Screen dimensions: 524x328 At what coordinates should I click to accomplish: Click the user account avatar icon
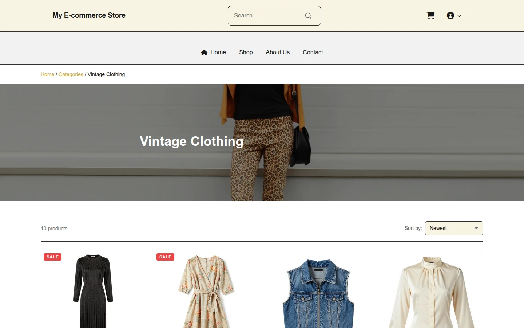(x=450, y=16)
